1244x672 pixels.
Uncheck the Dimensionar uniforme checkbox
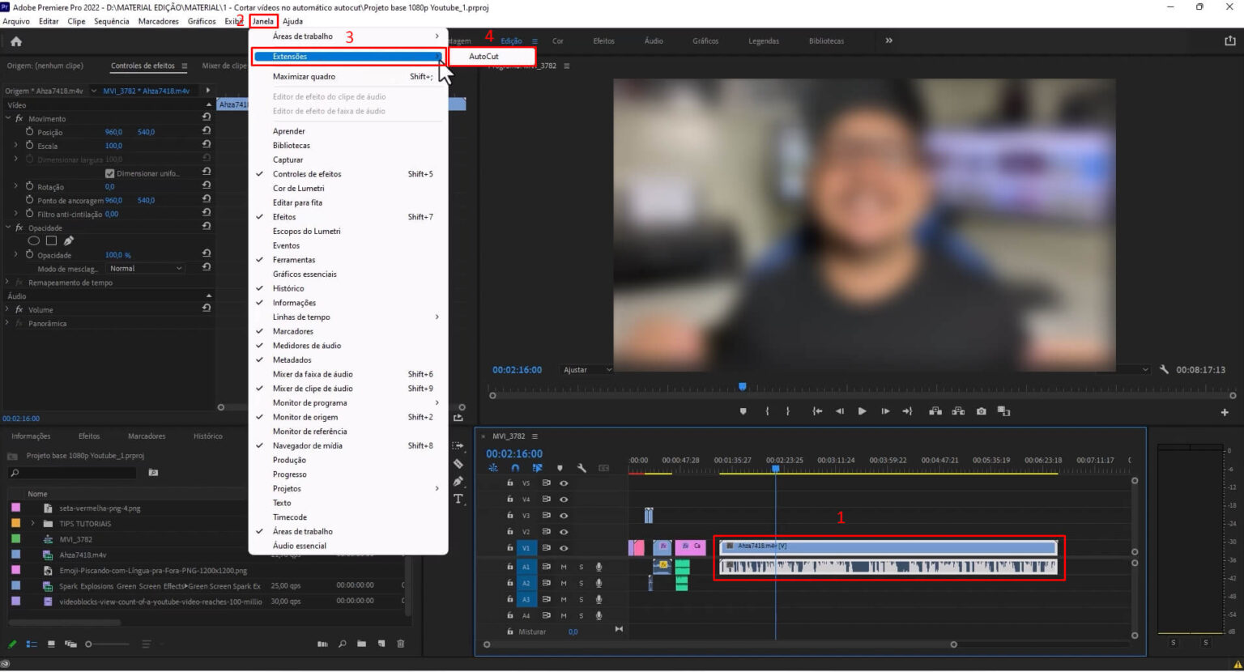[110, 173]
